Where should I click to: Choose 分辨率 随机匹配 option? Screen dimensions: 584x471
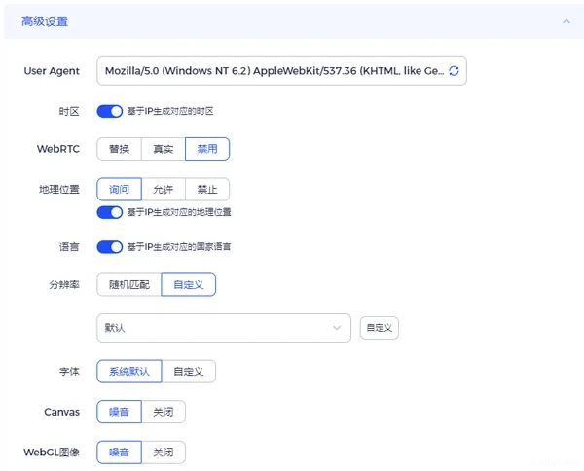click(x=128, y=285)
